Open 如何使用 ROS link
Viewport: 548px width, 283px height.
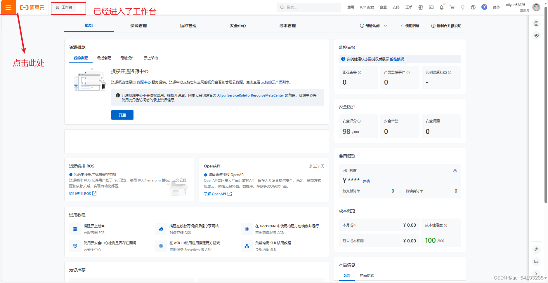click(x=83, y=194)
